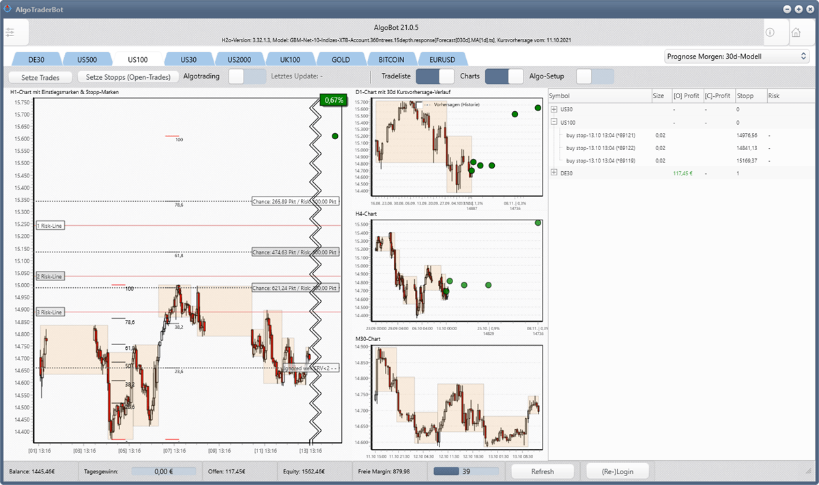Viewport: 819px width, 485px height.
Task: Click the home icon in header
Action: (795, 33)
